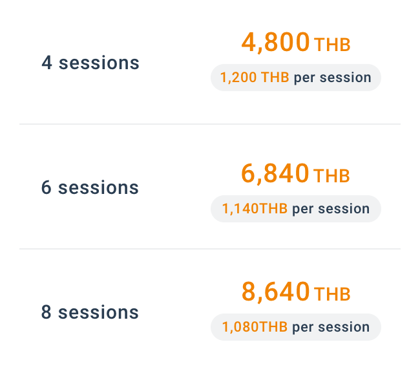Click the orange 1,140THB text
The height and width of the screenshot is (373, 420).
tap(255, 209)
